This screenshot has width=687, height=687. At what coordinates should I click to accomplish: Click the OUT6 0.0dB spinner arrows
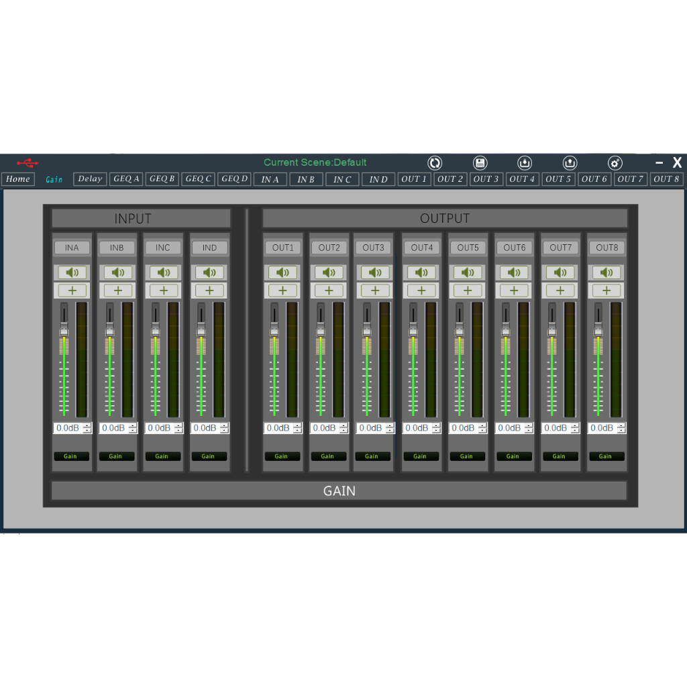point(529,428)
